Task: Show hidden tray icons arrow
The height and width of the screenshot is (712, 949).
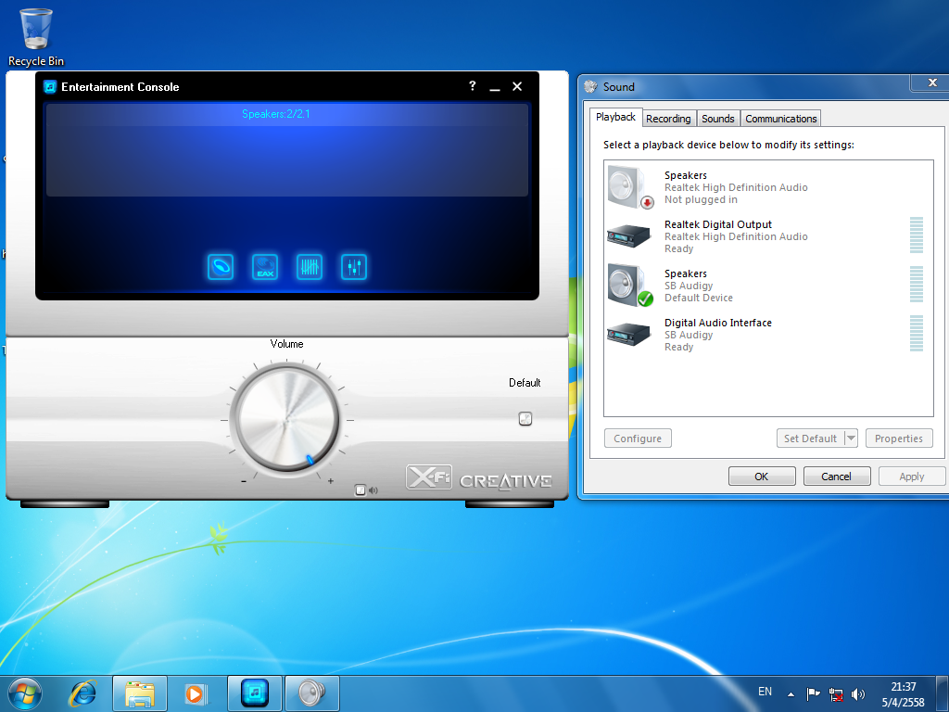Action: click(x=791, y=693)
